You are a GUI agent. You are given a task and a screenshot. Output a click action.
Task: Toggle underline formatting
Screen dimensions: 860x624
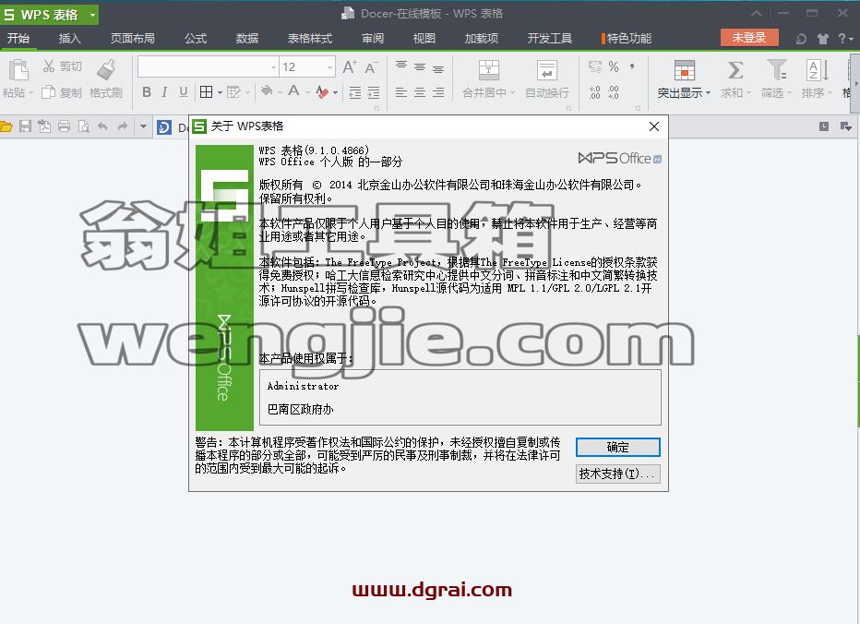point(184,92)
